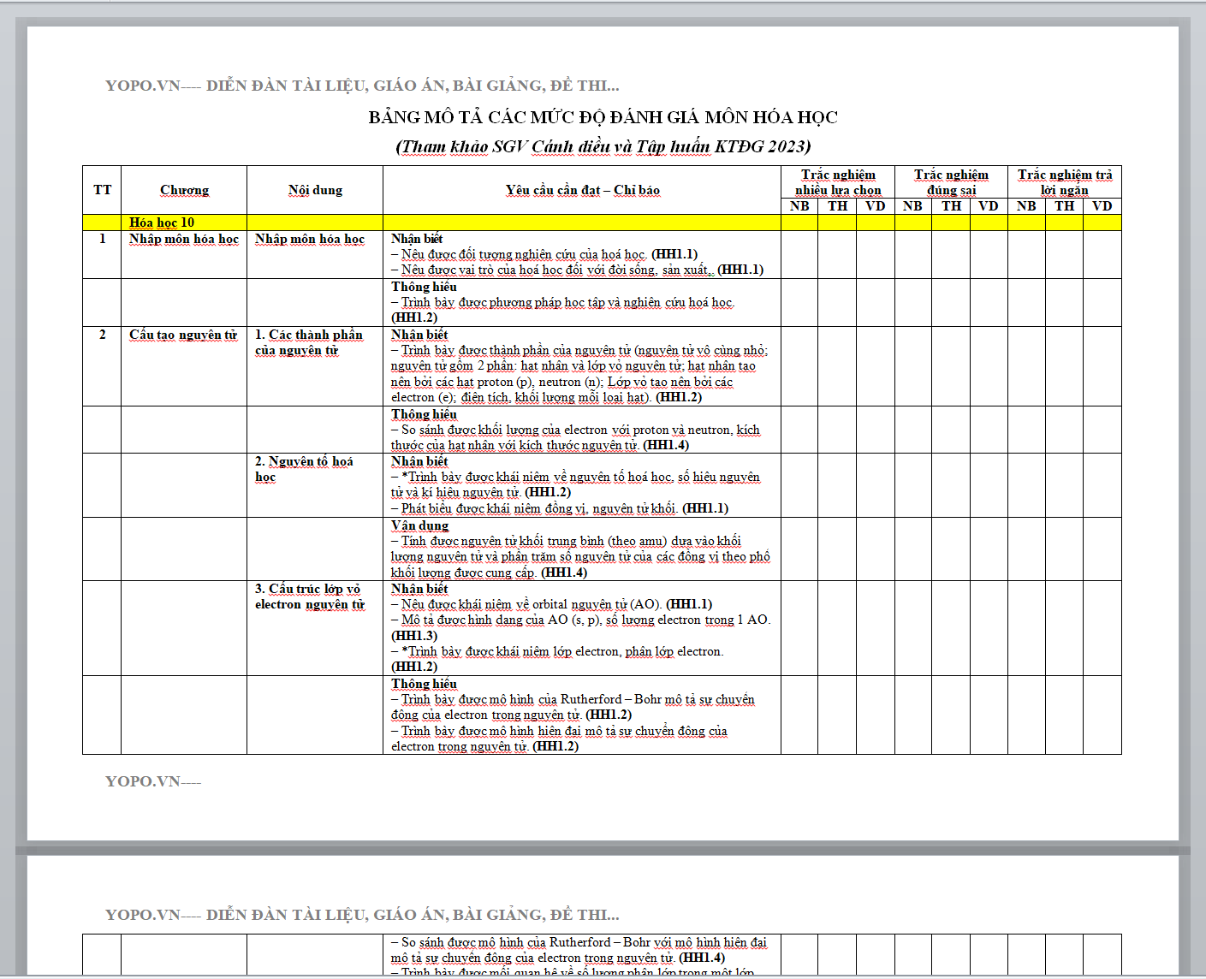Click the Trắc nghiệm nhiều lựa chọn header
This screenshot has height=979, width=1206.
tap(838, 182)
